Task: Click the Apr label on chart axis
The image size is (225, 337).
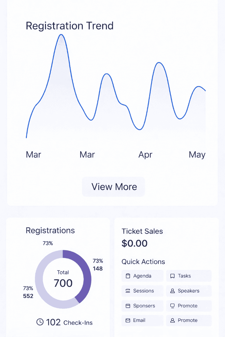Action: point(145,155)
